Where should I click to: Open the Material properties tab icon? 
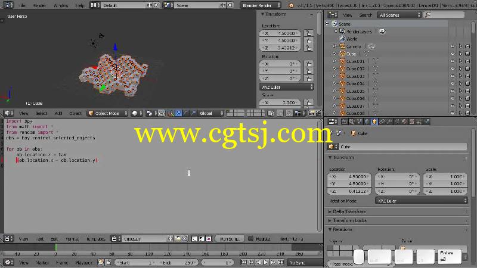(x=404, y=121)
